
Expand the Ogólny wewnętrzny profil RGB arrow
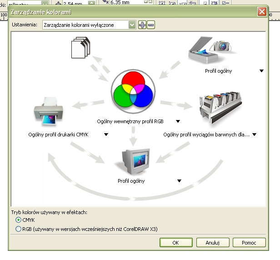(x=179, y=121)
